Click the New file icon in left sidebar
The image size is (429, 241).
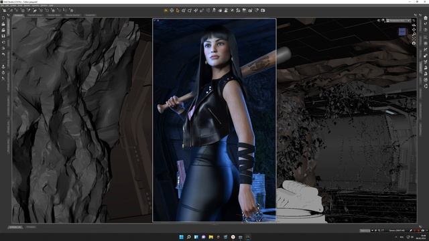click(x=3, y=18)
